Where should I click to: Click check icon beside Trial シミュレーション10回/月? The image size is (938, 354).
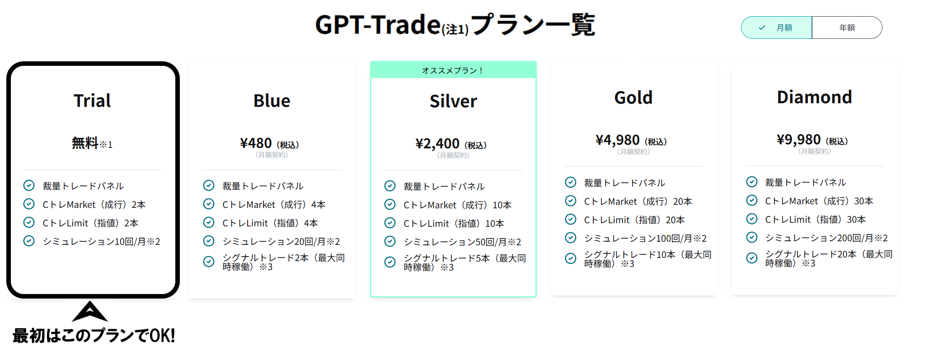(x=29, y=241)
